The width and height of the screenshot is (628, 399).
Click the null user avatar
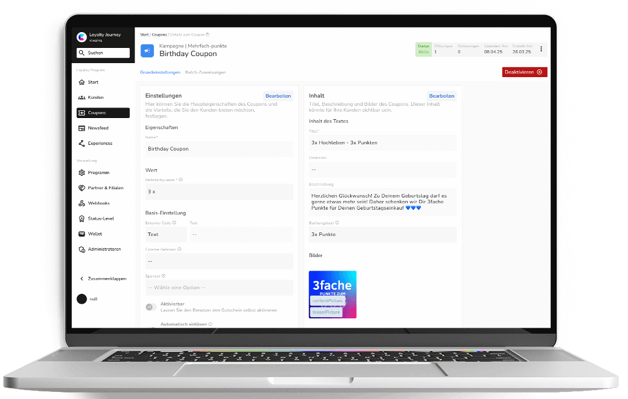[82, 299]
